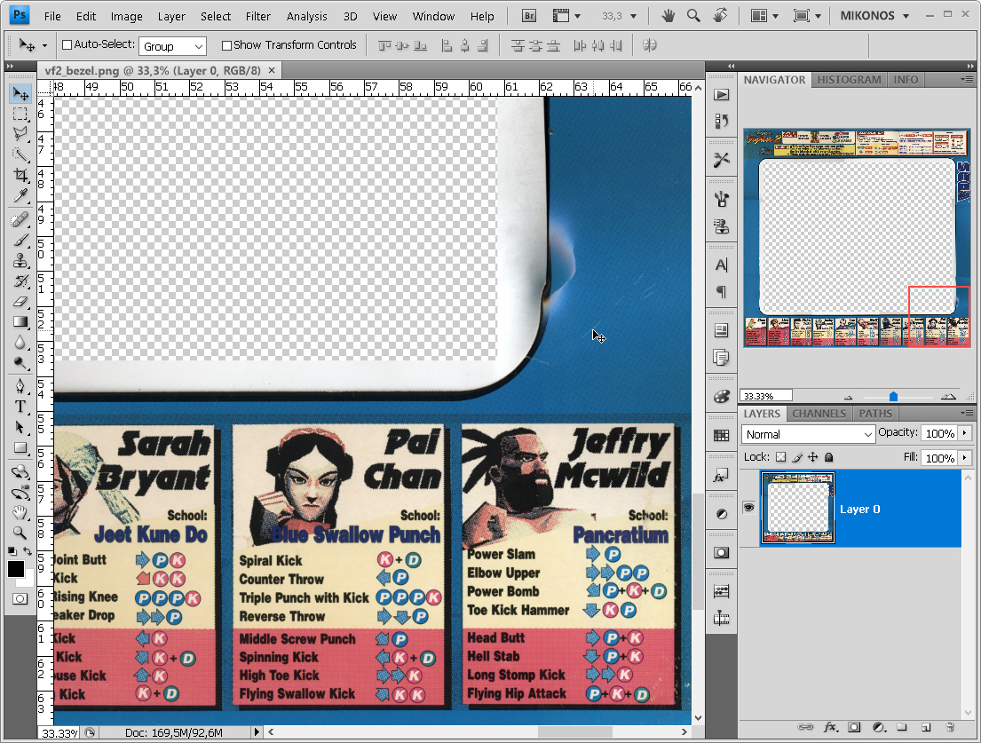
Task: Select the Eyedropper tool
Action: coord(20,196)
